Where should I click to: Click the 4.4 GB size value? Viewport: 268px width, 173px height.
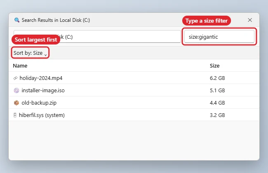[217, 103]
